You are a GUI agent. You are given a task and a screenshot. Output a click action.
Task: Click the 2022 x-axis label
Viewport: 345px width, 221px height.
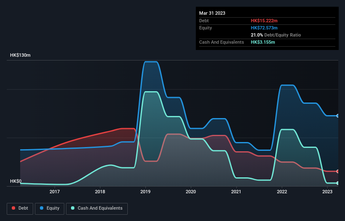pos(282,192)
